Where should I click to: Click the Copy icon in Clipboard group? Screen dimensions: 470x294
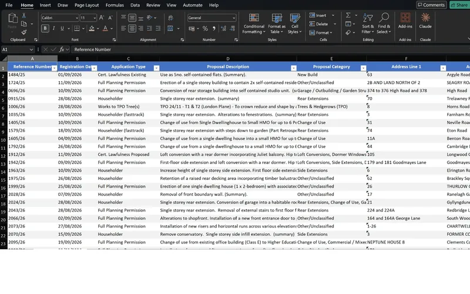(24, 24)
